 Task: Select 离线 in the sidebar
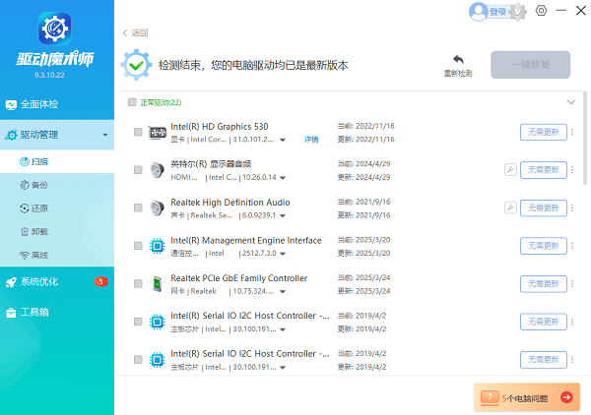point(57,256)
